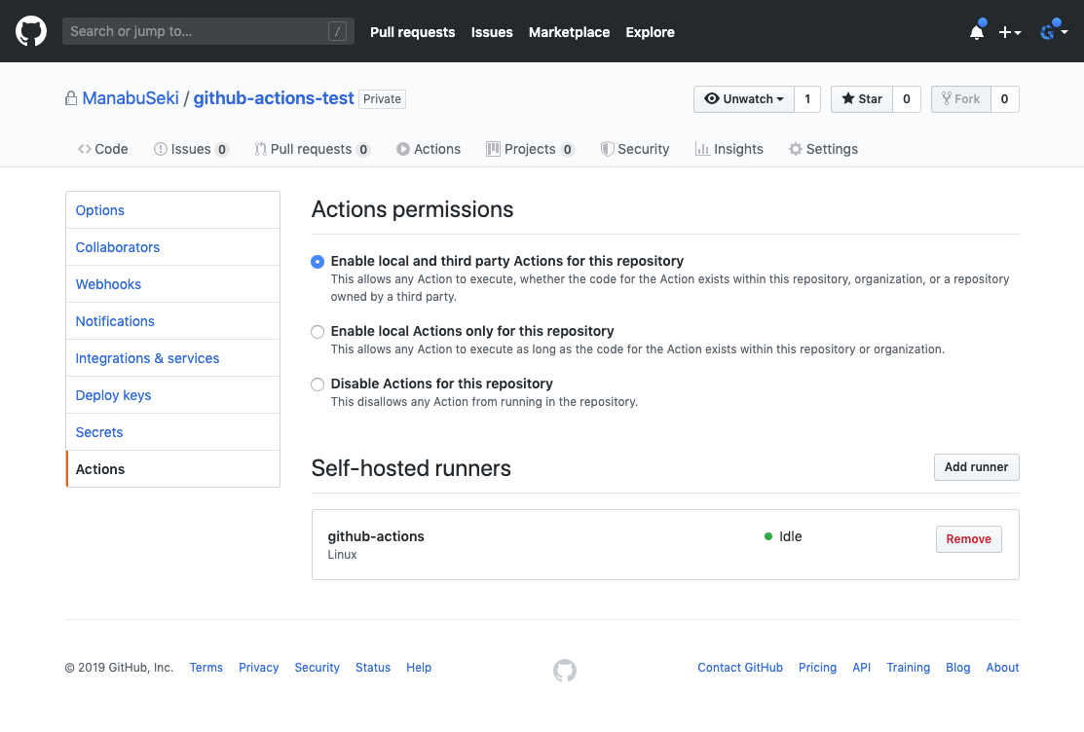Screen dimensions: 1084x732
Task: Expand the Unwatch dropdown button
Action: [744, 99]
